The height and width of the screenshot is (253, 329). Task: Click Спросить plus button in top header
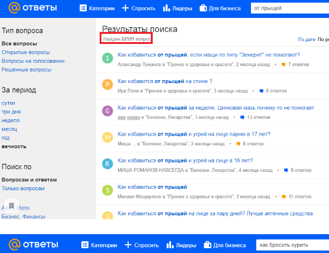coord(139,8)
